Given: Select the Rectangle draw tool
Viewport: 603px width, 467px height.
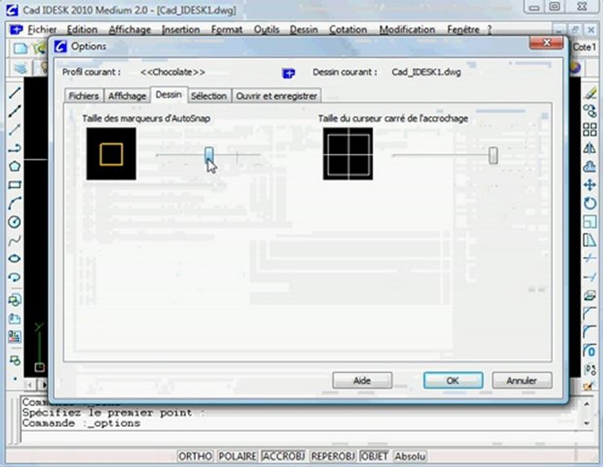Looking at the screenshot, I should click(x=15, y=185).
